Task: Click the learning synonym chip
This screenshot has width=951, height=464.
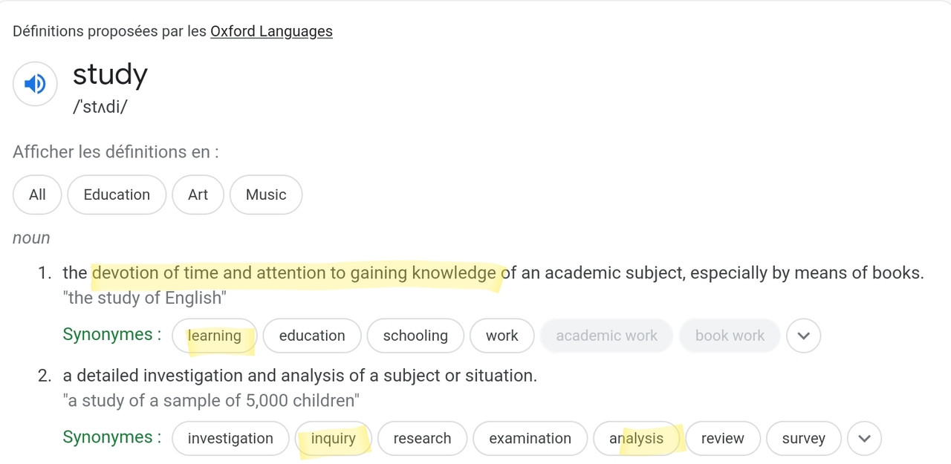Action: 215,336
